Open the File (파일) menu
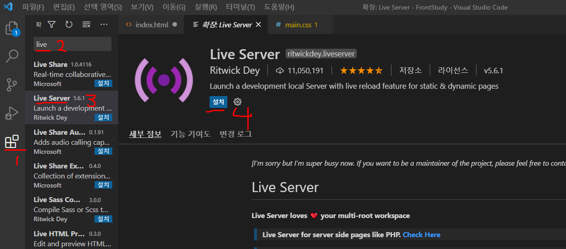Screen dimensions: 566x249 click(33, 7)
